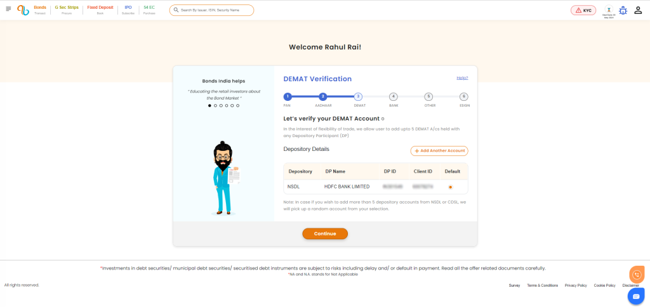This screenshot has height=307, width=650.
Task: Click the KYC warning badge
Action: [583, 10]
